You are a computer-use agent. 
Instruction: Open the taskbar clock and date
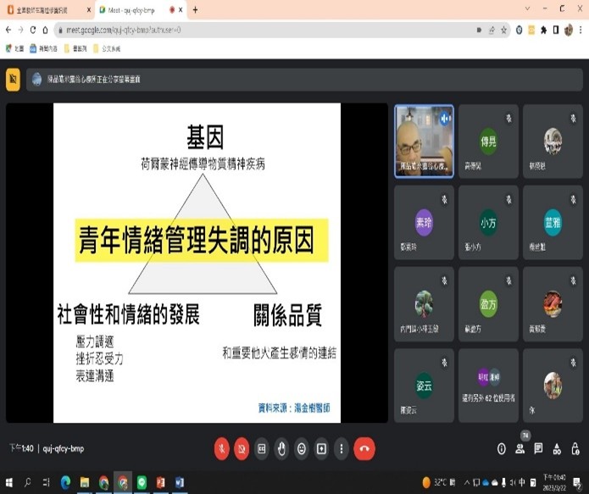pyautogui.click(x=554, y=482)
